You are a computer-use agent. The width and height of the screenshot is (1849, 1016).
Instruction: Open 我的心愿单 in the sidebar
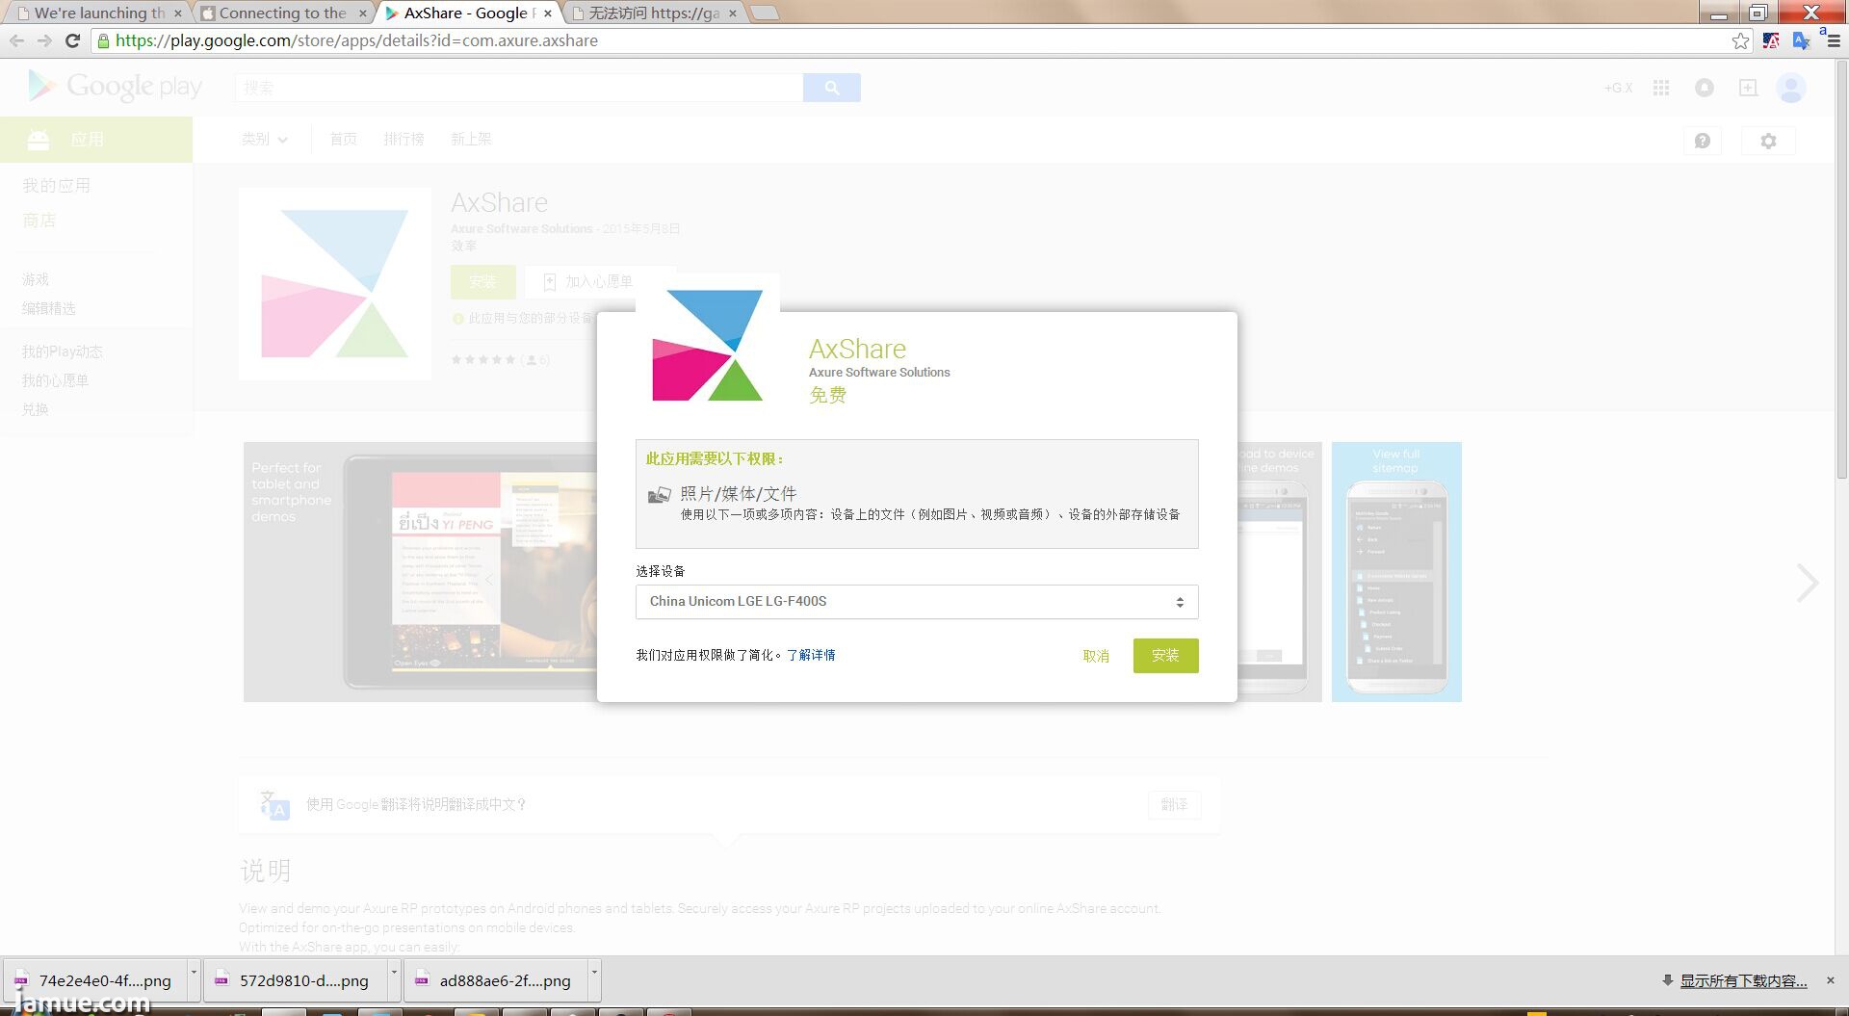[x=56, y=380]
